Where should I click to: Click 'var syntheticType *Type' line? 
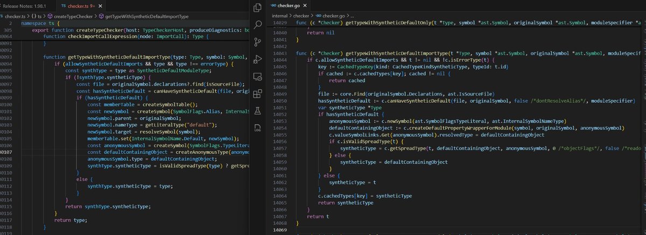(x=350, y=107)
